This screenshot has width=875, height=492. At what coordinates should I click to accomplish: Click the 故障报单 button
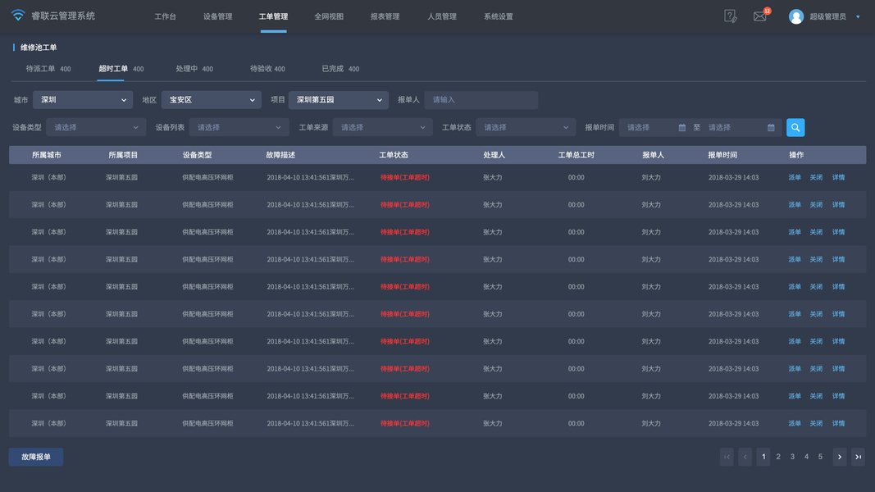point(36,457)
